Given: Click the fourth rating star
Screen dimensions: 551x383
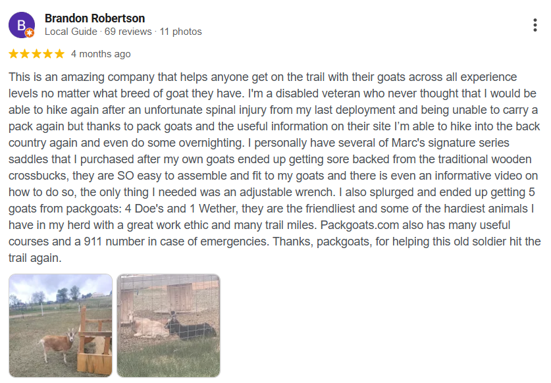Looking at the screenshot, I should [48, 54].
